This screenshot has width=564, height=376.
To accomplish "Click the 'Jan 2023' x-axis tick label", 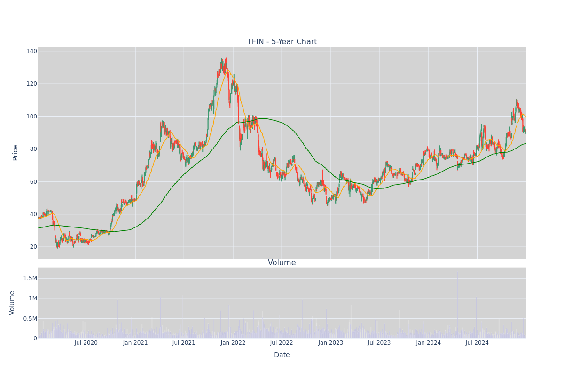I will click(x=331, y=343).
